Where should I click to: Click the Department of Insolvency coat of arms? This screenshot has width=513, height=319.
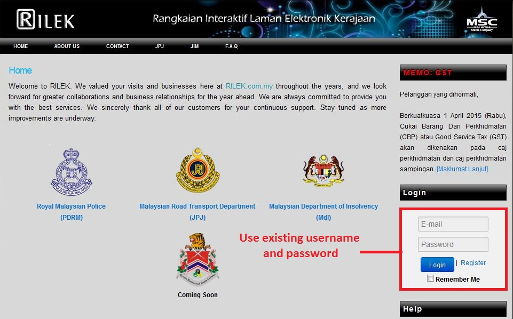click(323, 171)
